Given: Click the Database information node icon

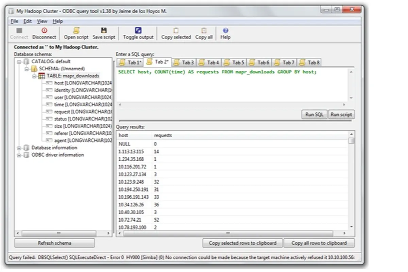Looking at the screenshot, I should (x=27, y=148).
